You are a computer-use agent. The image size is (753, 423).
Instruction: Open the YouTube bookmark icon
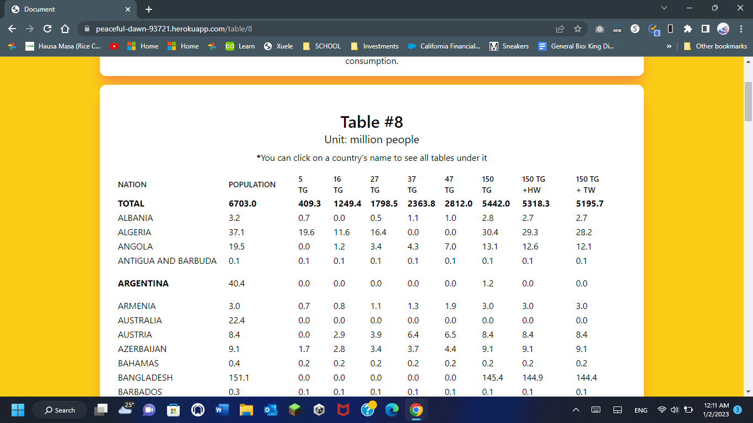tap(114, 46)
